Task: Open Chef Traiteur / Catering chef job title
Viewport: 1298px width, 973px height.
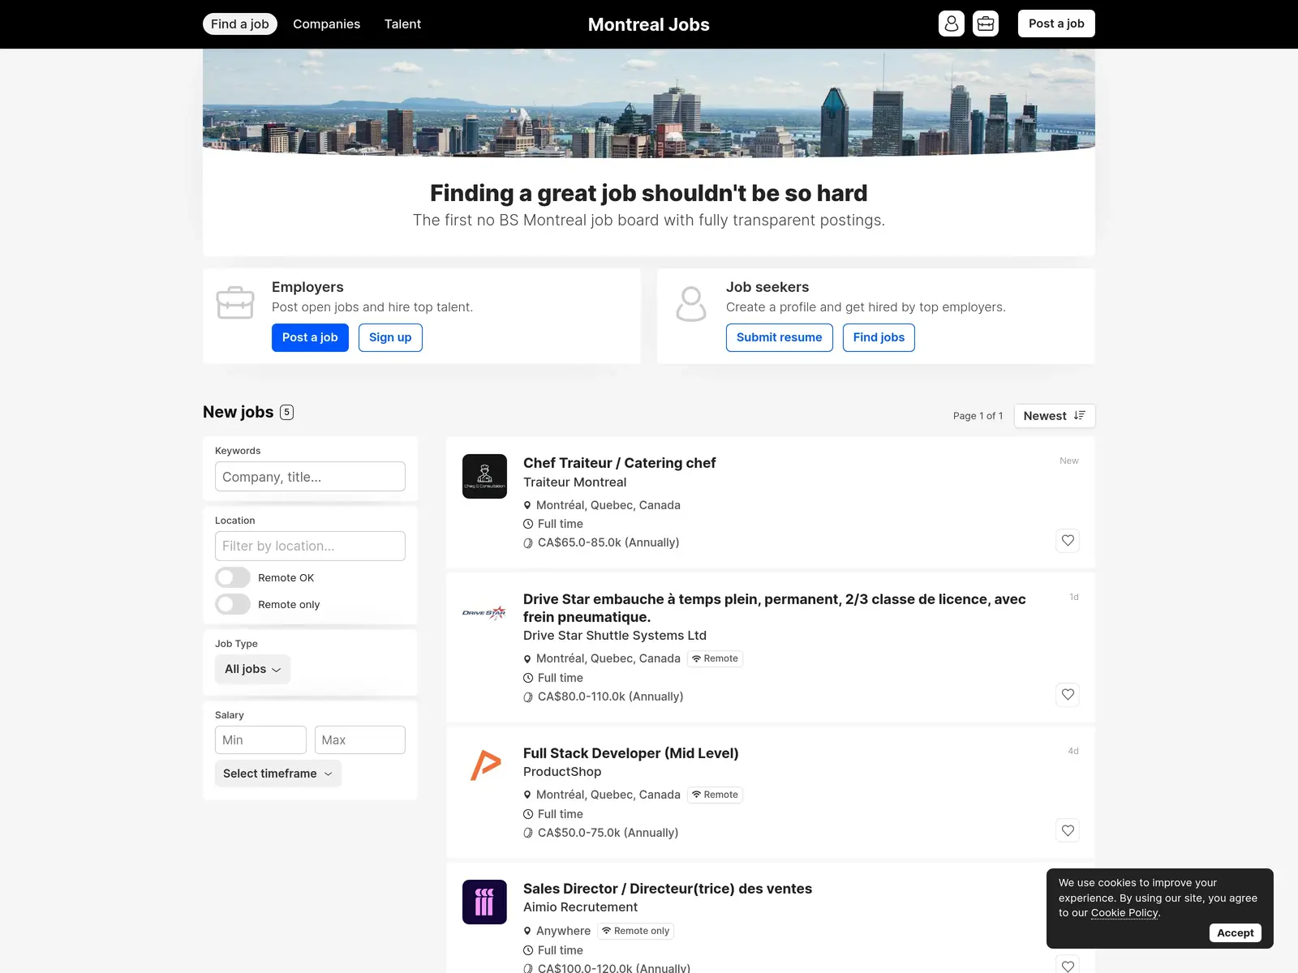Action: point(619,463)
